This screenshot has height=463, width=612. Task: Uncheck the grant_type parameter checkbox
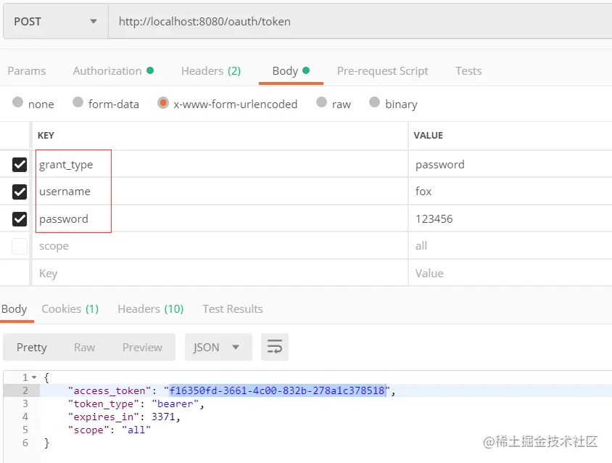tap(20, 165)
